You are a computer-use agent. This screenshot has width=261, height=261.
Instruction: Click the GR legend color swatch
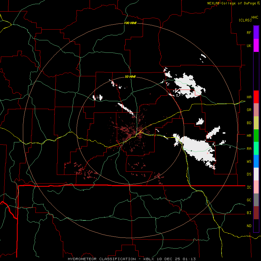coord(256,110)
